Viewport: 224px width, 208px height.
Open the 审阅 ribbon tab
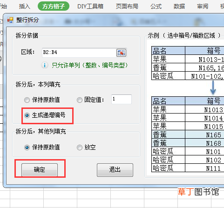tap(203, 7)
